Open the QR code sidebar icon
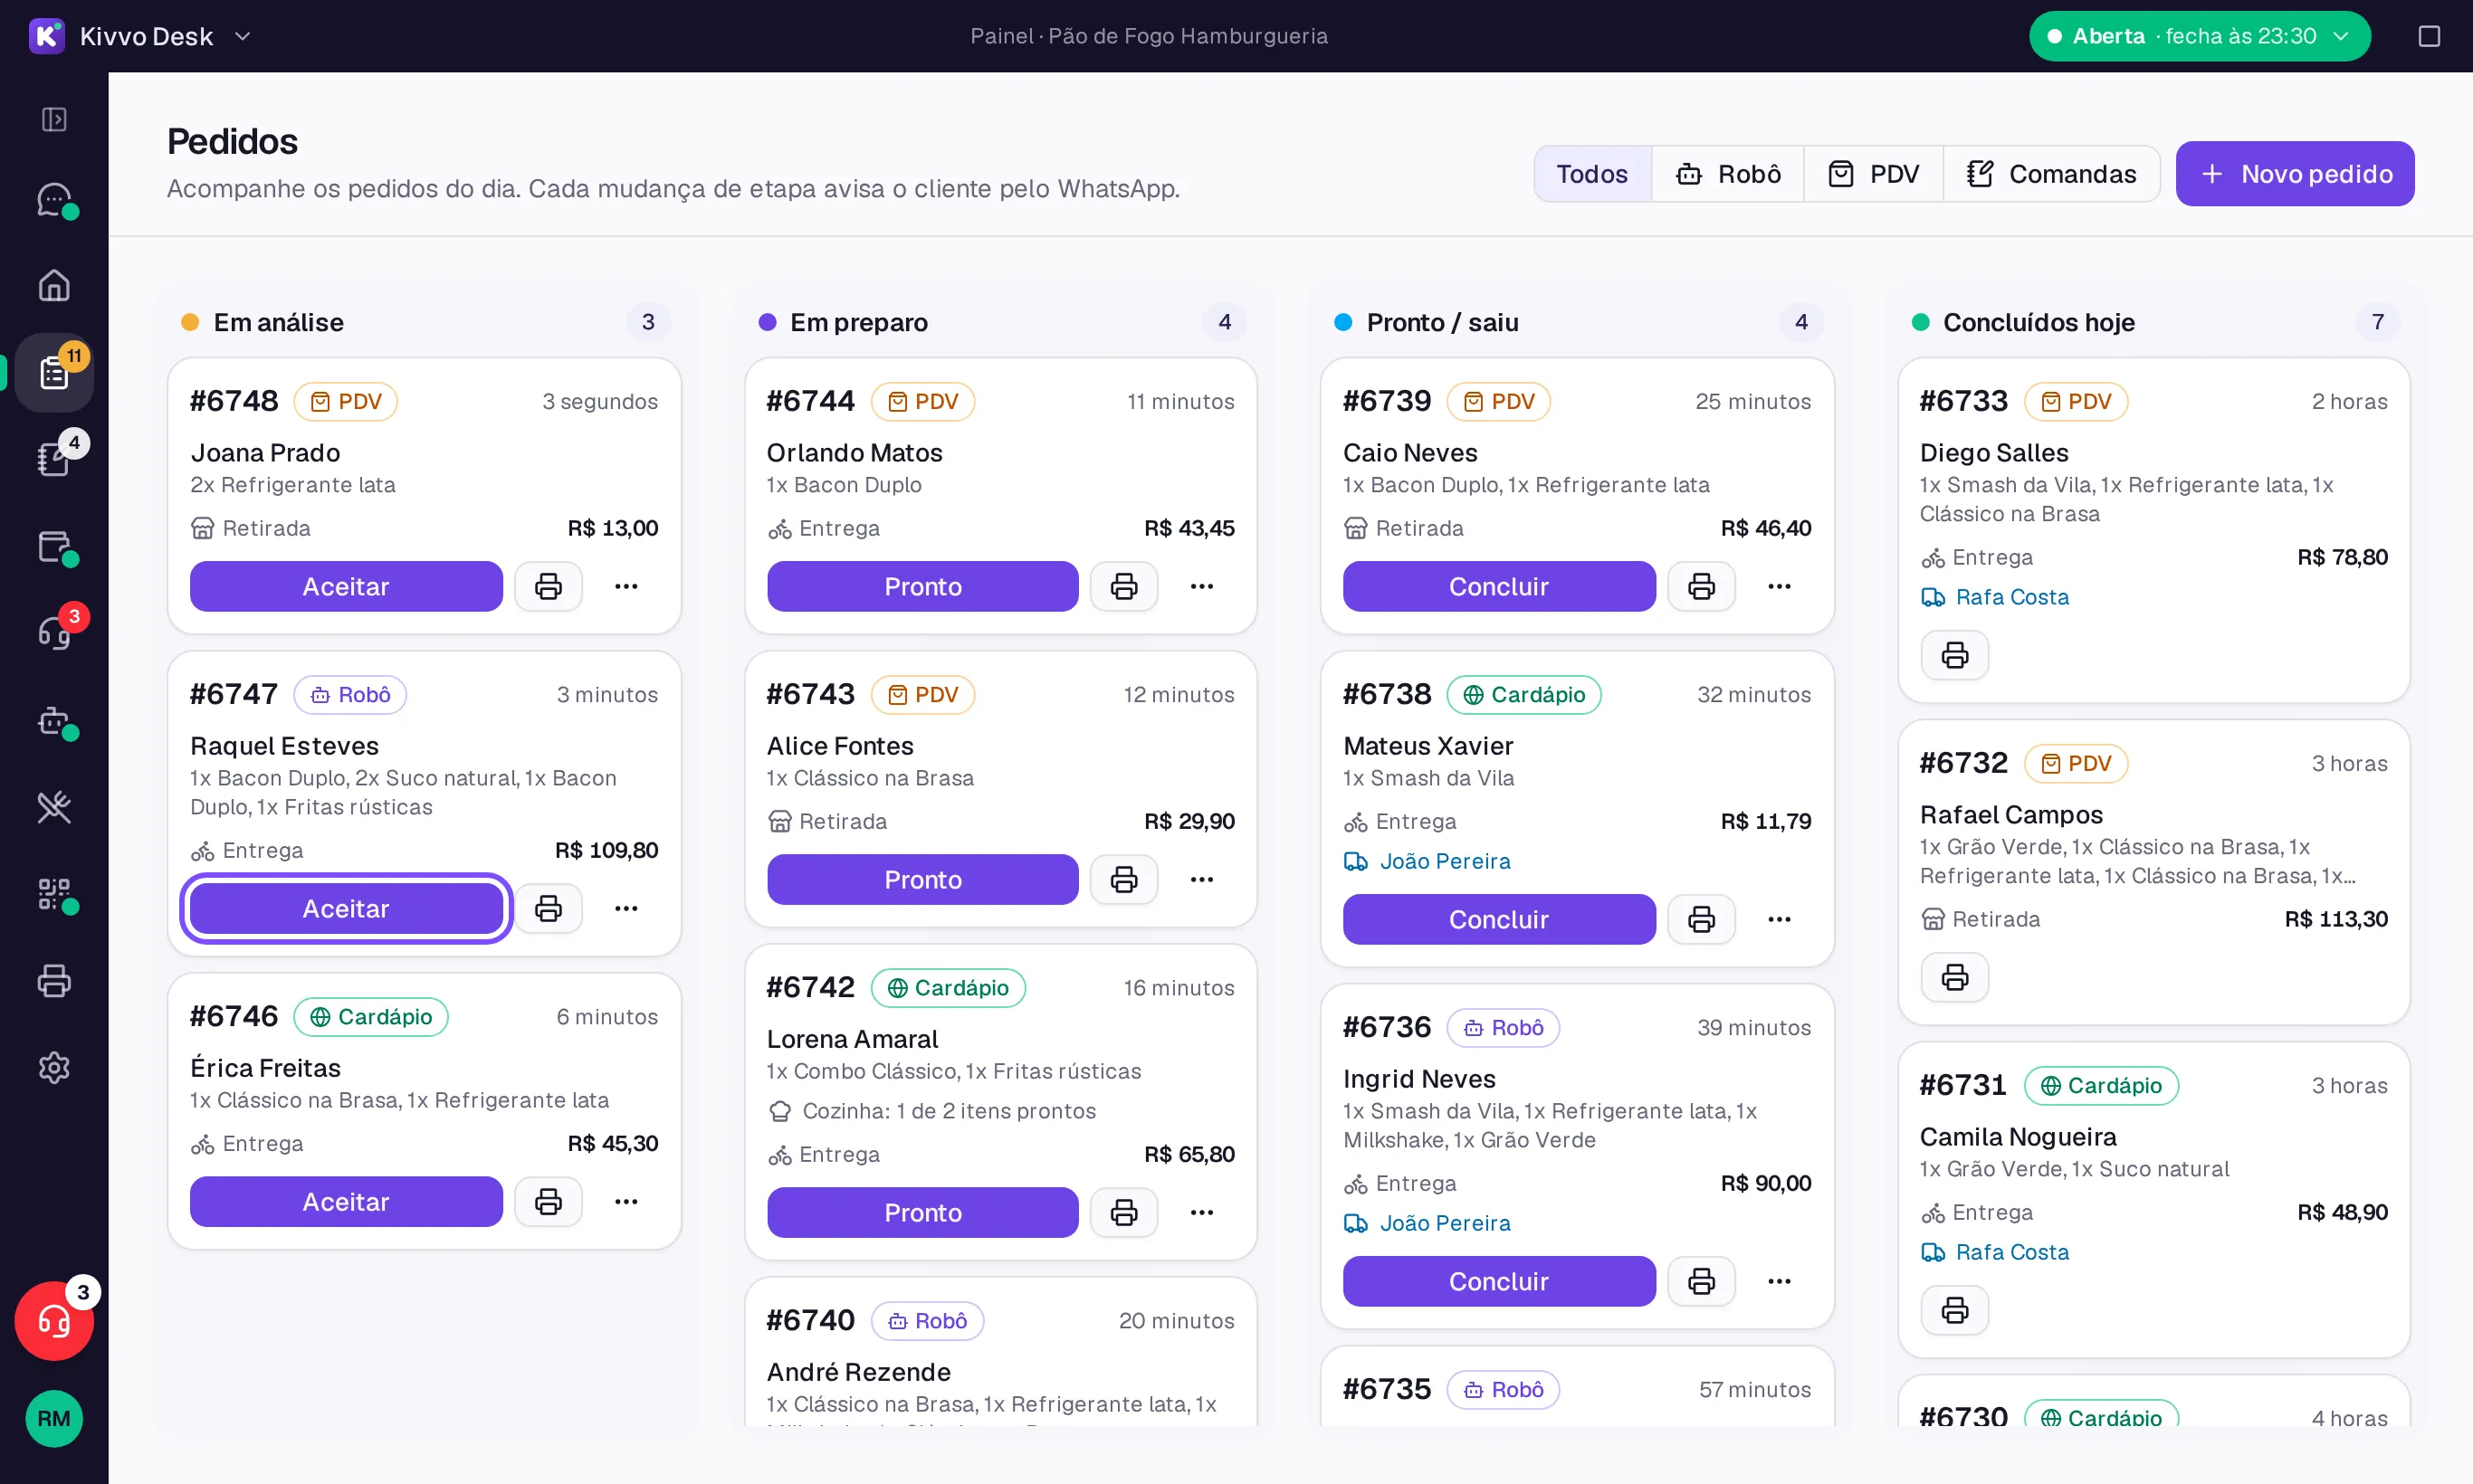Screen dimensions: 2473x1484 pos(54,894)
